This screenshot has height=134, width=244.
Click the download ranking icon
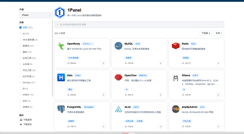tap(21, 124)
